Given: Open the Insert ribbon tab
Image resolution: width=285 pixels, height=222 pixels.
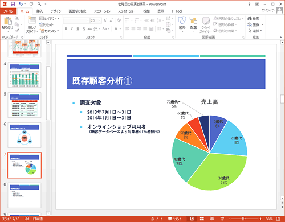Looking at the screenshot, I should (x=39, y=11).
